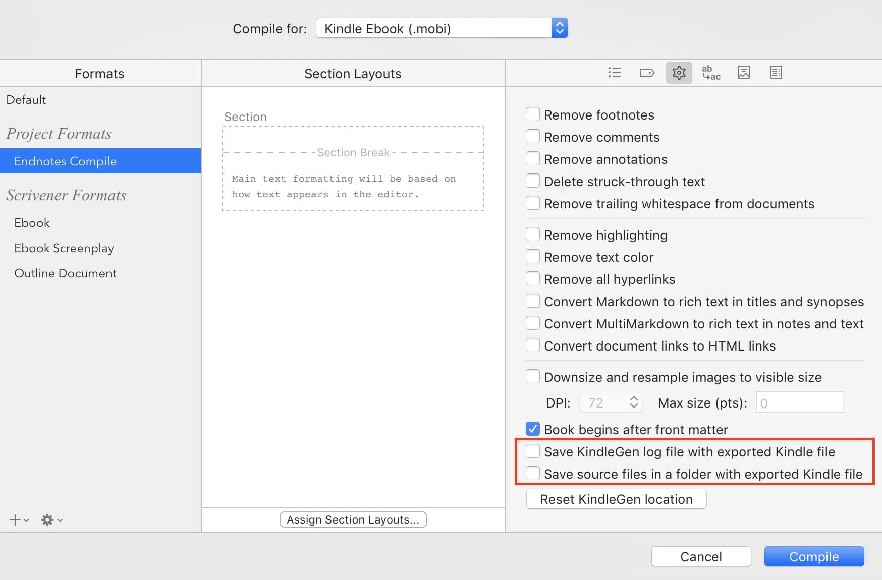Open the metadata tag options icon
882x580 pixels.
point(647,73)
